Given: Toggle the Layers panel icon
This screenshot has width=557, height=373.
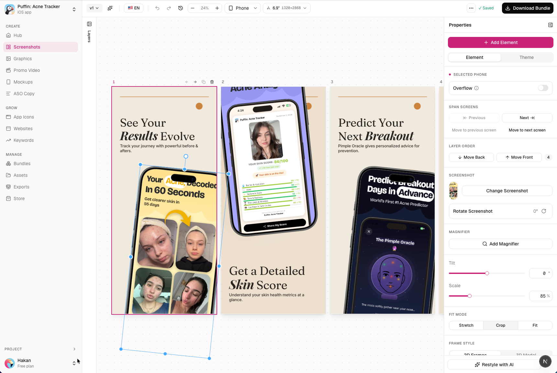Looking at the screenshot, I should pyautogui.click(x=89, y=24).
